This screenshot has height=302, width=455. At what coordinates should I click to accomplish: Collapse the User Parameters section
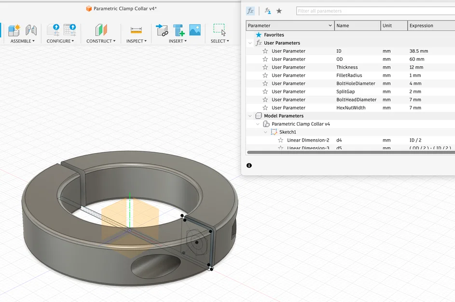click(250, 43)
